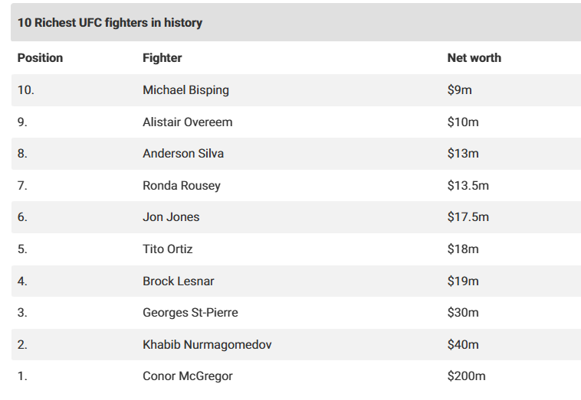This screenshot has height=400, width=581.
Task: Select the Khabib Nurmagomedov fighter name
Action: 207,345
